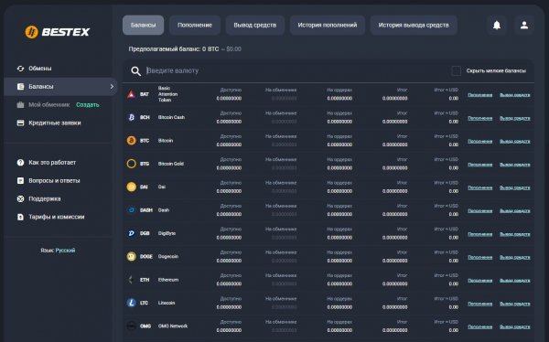Click the Ethereum coin icon
The image size is (549, 342).
[x=131, y=280]
